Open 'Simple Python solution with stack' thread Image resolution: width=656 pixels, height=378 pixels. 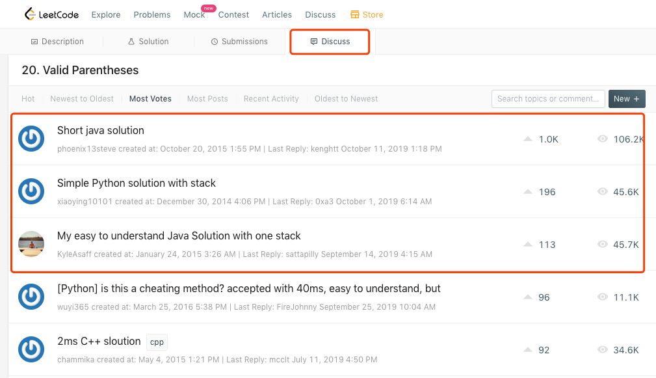point(137,183)
